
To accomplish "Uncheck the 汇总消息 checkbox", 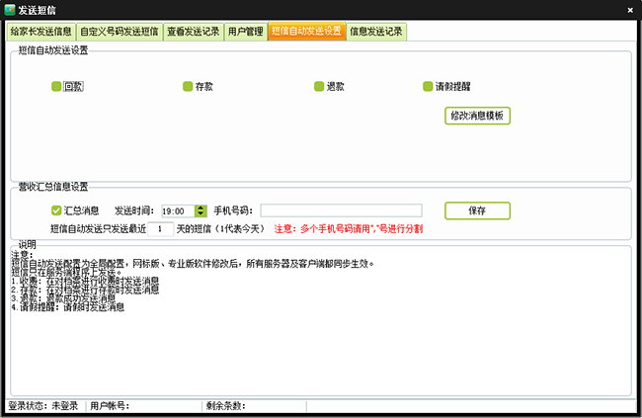I will (x=56, y=210).
